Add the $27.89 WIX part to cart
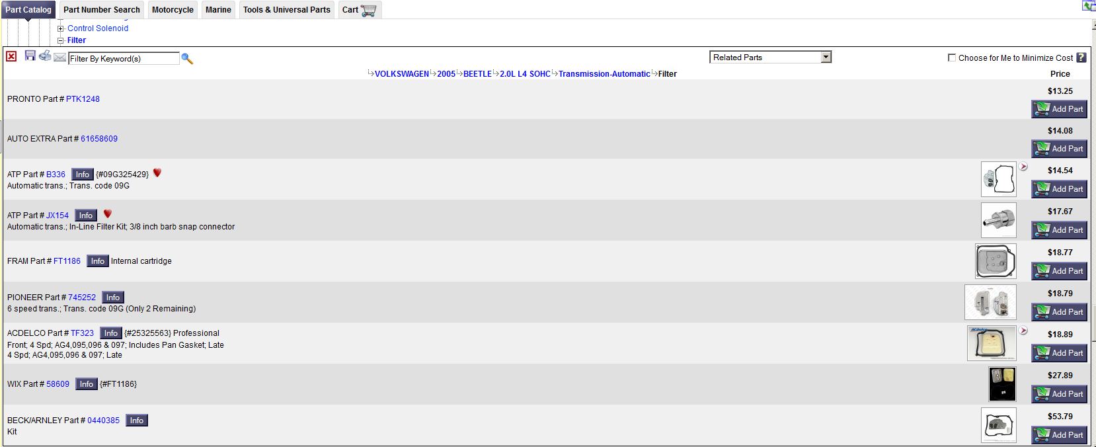Image resolution: width=1096 pixels, height=447 pixels. [1059, 394]
